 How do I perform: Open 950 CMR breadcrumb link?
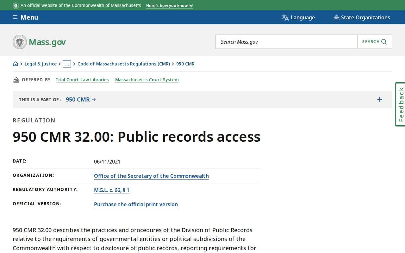coord(185,64)
